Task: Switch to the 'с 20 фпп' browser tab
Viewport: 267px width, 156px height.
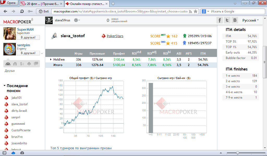Action: click(x=41, y=4)
